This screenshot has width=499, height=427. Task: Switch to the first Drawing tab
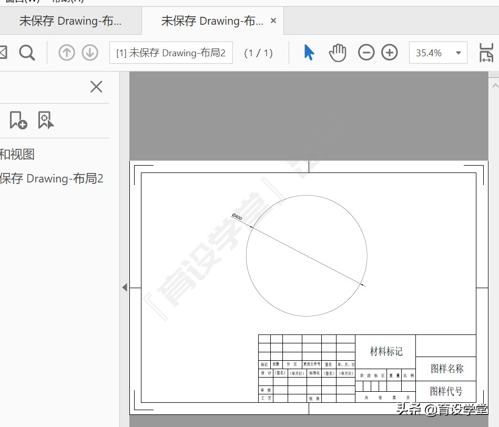pyautogui.click(x=70, y=21)
